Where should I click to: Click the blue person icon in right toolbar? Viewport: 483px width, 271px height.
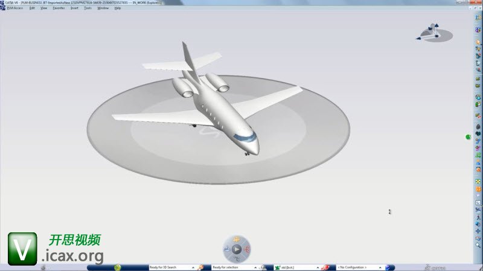[x=478, y=162]
